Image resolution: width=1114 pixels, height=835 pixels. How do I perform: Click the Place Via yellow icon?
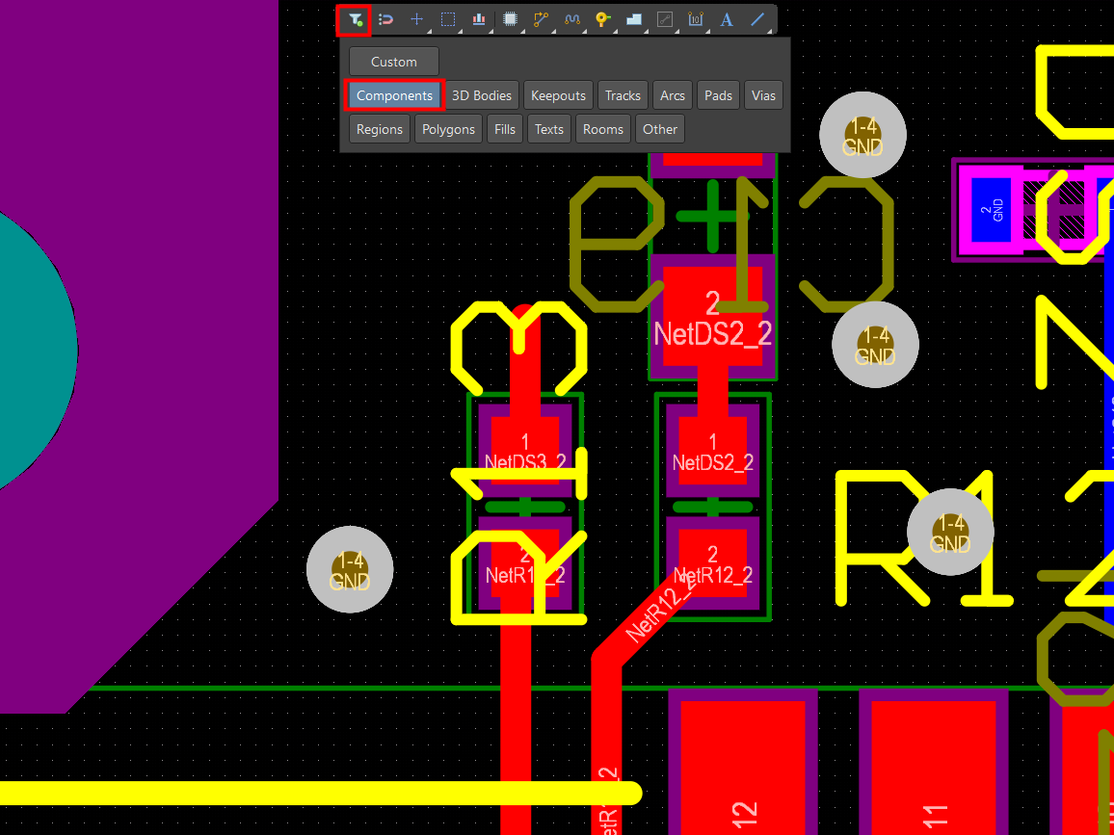(x=602, y=19)
